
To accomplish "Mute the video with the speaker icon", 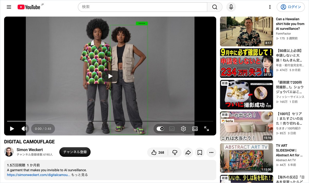I will coord(24,129).
